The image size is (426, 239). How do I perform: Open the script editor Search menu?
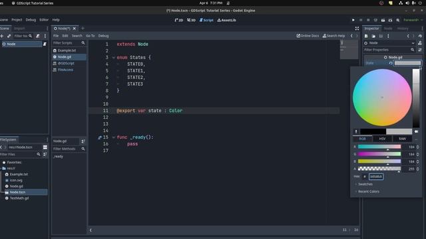tap(77, 36)
